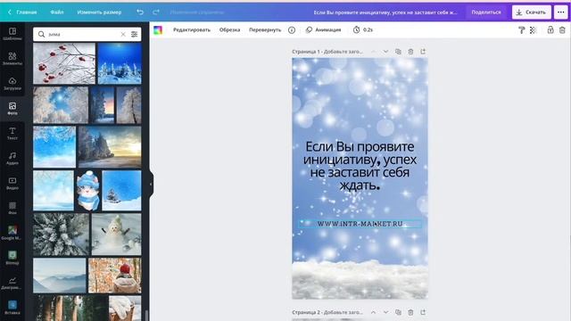Open the Файл (File) menu
The height and width of the screenshot is (321, 571).
[57, 12]
